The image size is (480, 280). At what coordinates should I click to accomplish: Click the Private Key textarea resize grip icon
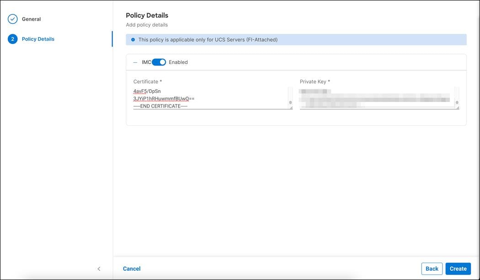457,107
